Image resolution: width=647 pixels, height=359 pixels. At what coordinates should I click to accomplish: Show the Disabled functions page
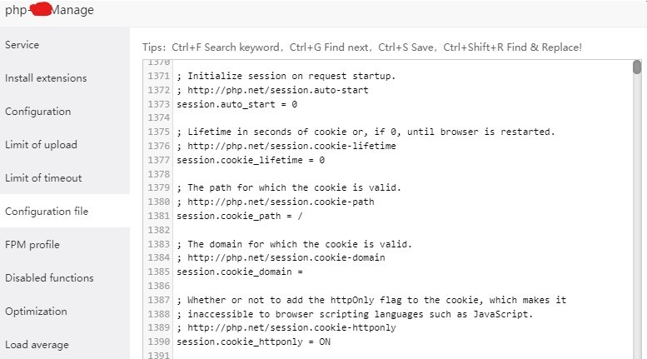tap(49, 278)
